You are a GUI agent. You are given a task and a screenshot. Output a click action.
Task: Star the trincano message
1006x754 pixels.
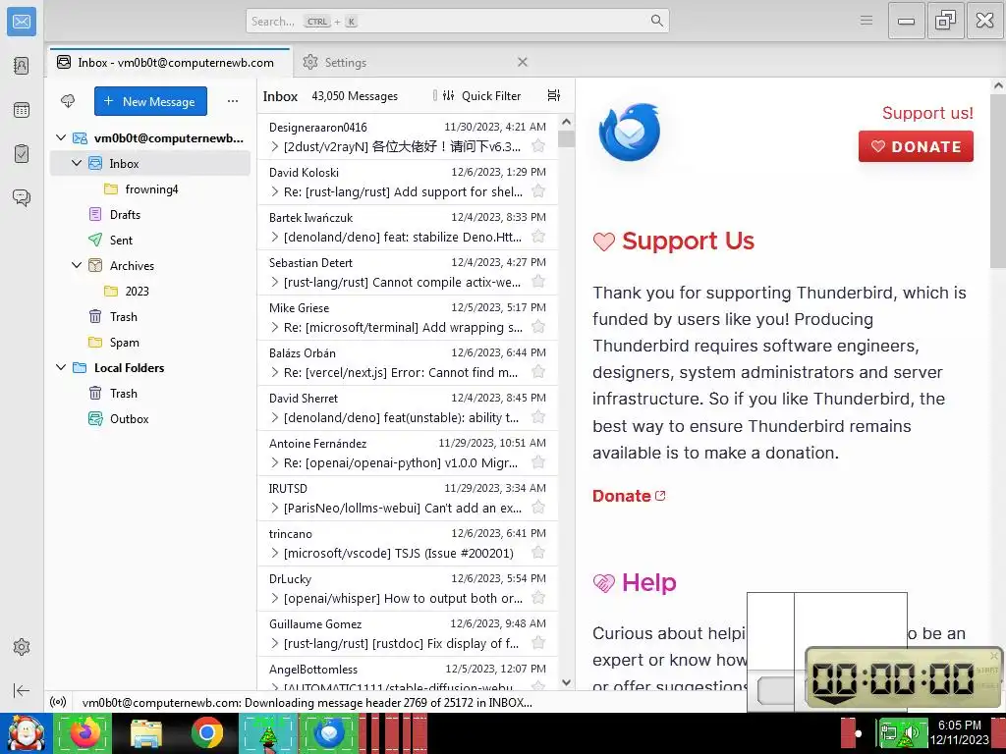[x=538, y=553]
